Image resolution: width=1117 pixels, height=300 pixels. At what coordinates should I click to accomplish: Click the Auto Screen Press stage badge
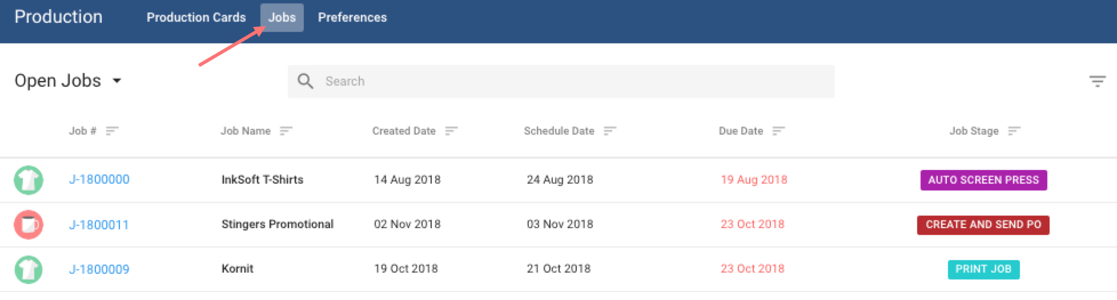pos(983,180)
